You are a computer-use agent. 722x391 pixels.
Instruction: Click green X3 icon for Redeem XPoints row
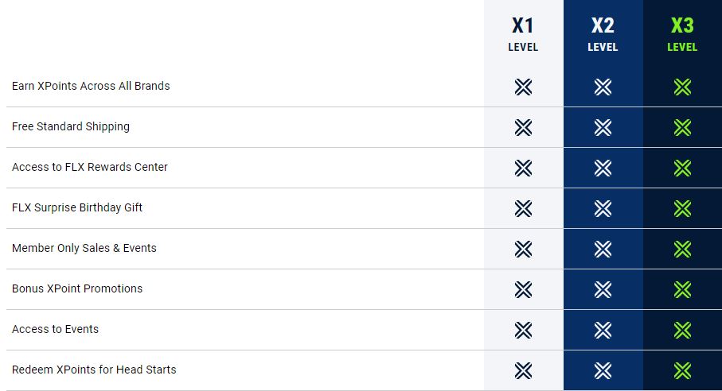[x=682, y=370]
